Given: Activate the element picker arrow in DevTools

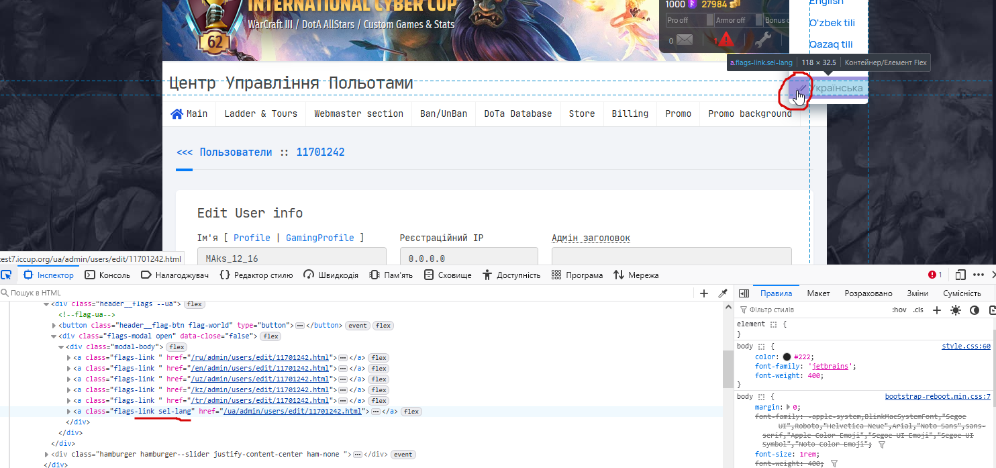Looking at the screenshot, I should 5,275.
